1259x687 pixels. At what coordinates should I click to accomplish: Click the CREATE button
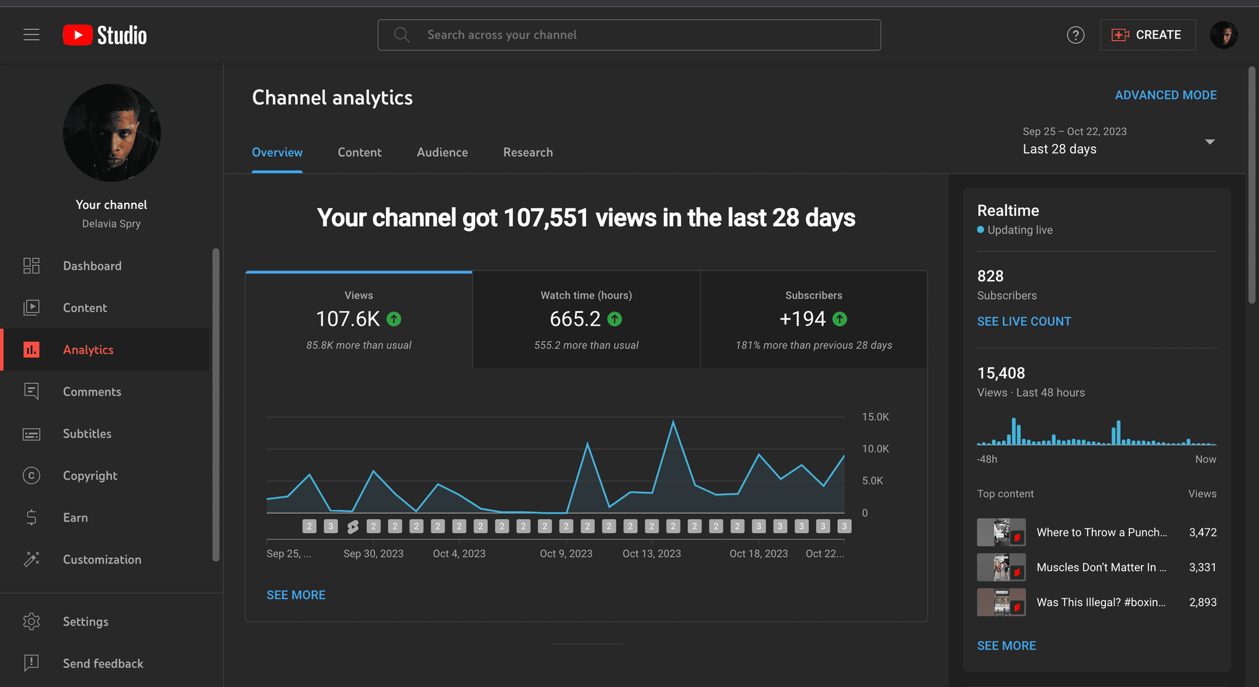pyautogui.click(x=1147, y=35)
